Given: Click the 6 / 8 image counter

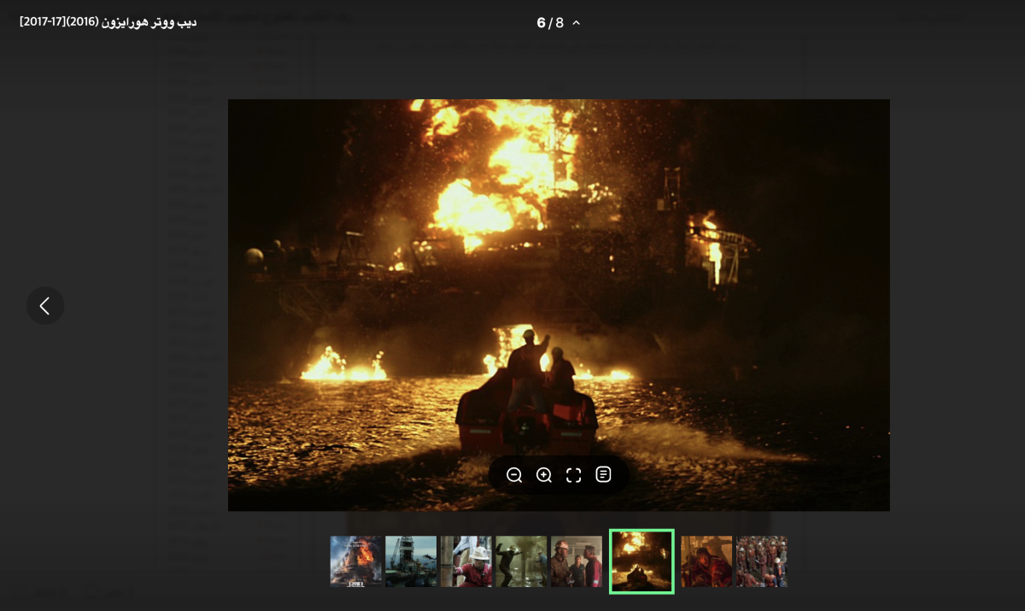Looking at the screenshot, I should point(549,23).
